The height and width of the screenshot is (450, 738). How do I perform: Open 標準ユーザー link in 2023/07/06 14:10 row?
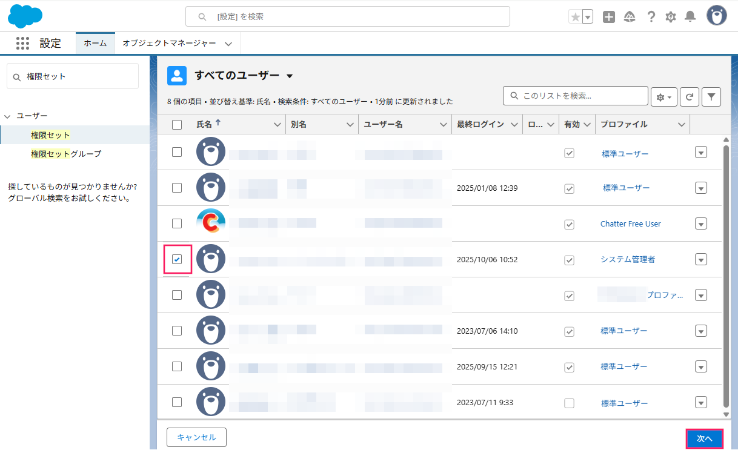(623, 331)
